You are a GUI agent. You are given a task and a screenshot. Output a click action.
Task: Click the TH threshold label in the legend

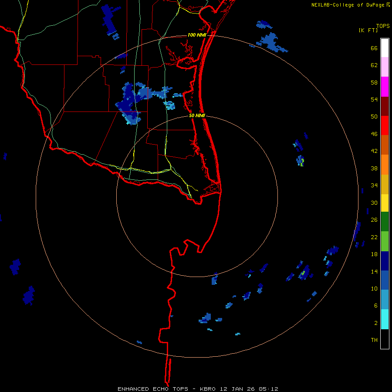point(374,340)
